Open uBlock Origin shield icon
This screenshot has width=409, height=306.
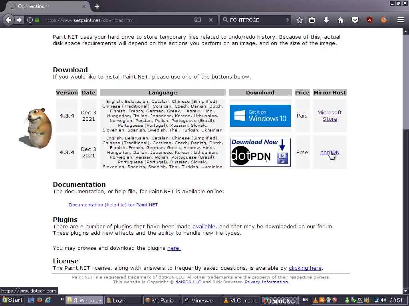(369, 20)
